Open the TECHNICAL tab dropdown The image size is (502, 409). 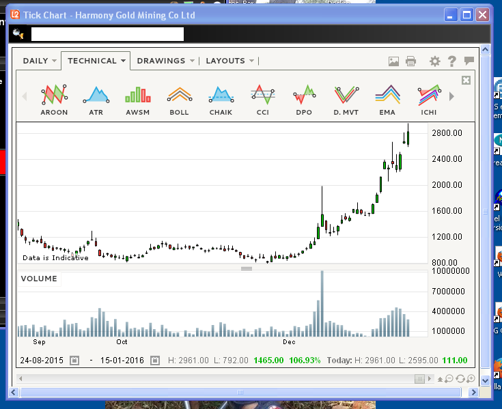tap(96, 61)
